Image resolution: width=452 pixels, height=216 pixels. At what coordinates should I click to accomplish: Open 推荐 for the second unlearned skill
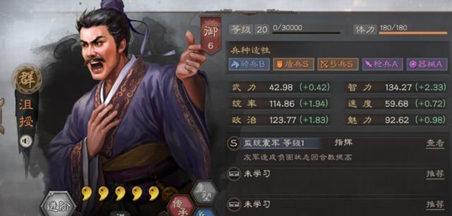pos(435,204)
